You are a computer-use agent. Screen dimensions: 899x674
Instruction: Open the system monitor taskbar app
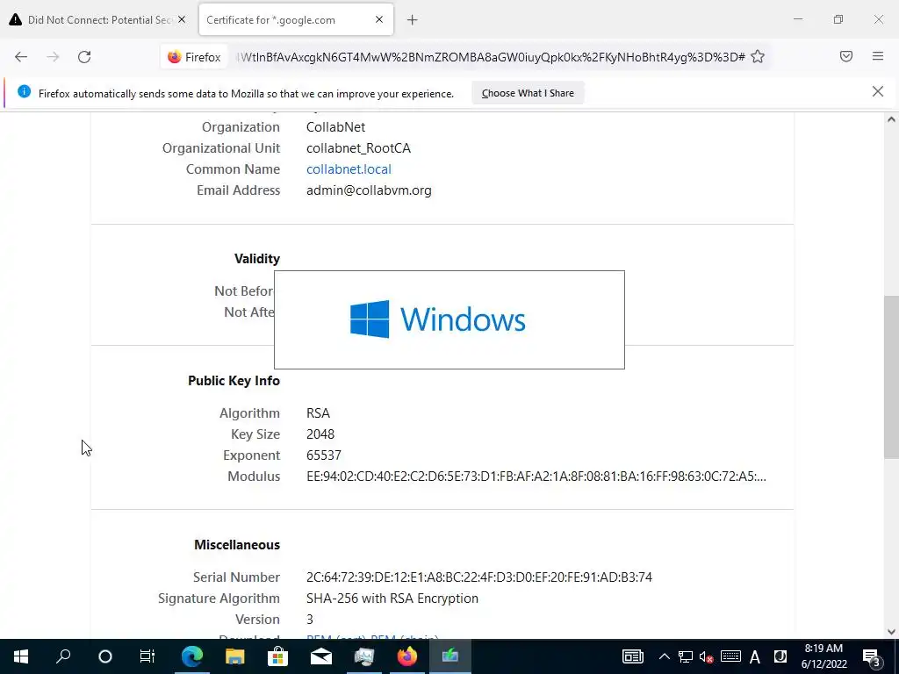pyautogui.click(x=364, y=656)
